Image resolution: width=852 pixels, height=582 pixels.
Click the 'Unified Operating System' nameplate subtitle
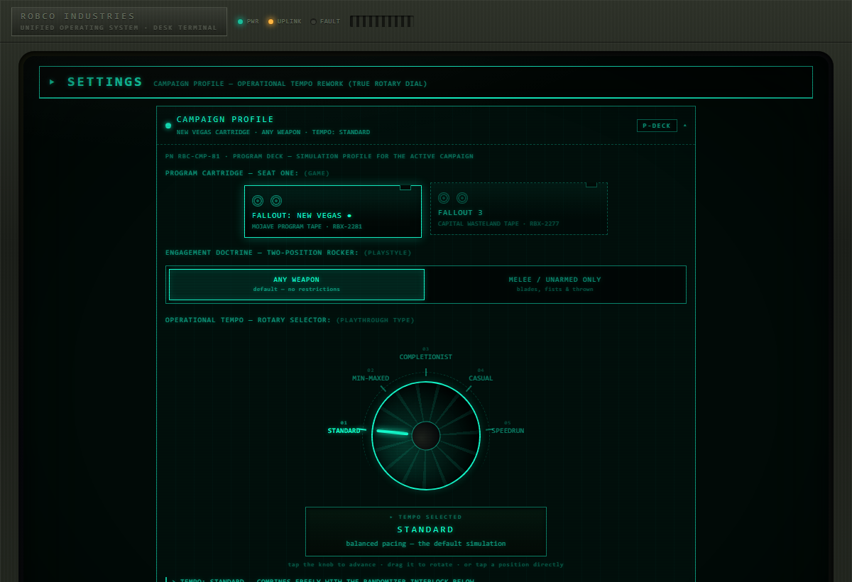[119, 28]
